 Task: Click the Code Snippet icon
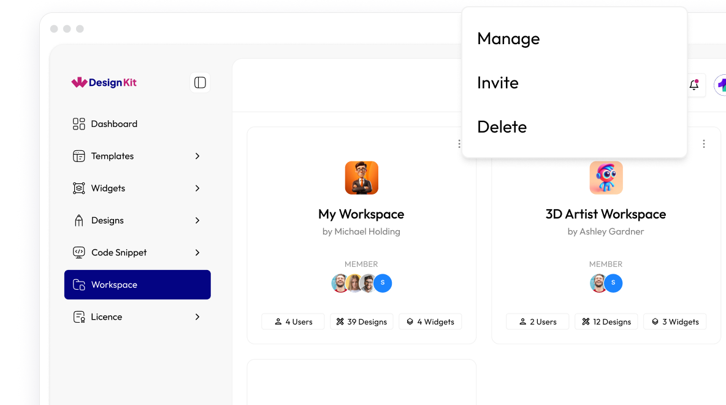point(78,252)
